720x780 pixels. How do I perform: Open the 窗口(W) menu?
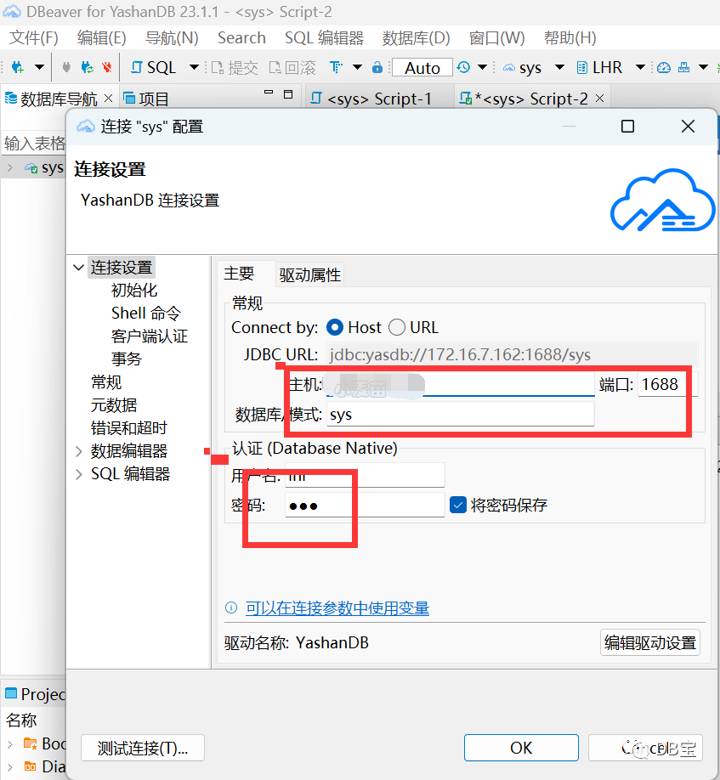[496, 37]
